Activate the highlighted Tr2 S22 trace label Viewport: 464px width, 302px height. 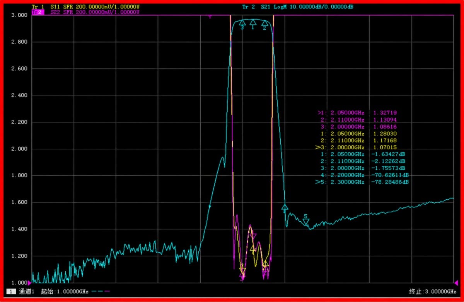(85, 12)
